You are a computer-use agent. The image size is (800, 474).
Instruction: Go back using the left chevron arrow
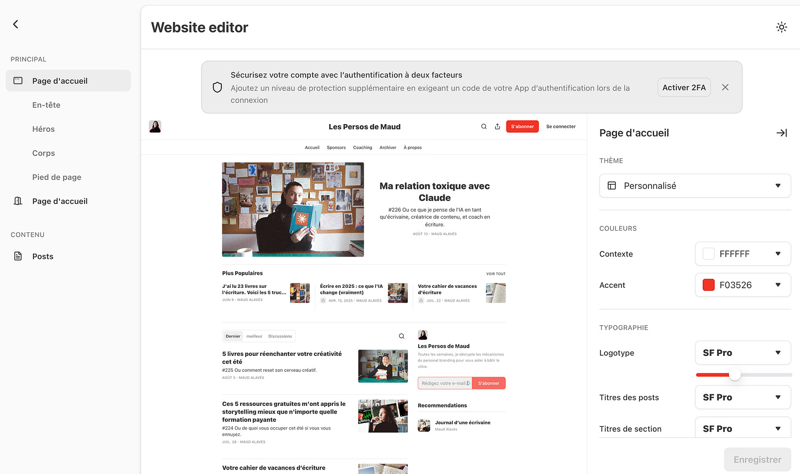pyautogui.click(x=15, y=24)
